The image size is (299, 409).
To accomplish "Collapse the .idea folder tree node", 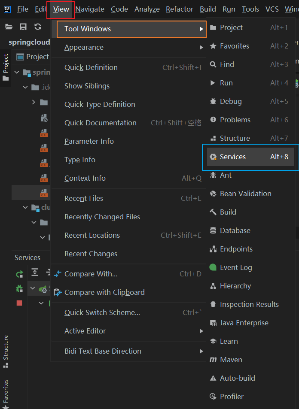I will coord(25,87).
